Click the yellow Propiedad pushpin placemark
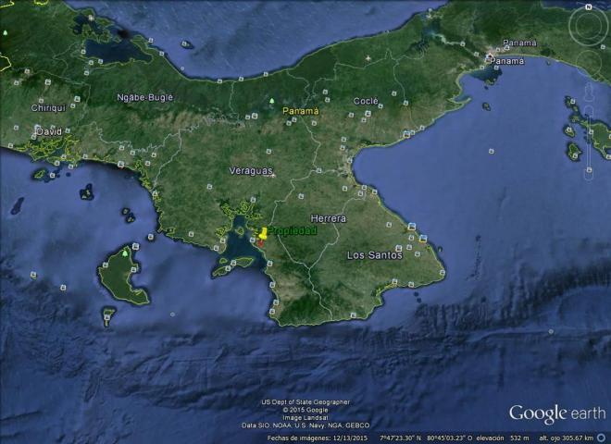 [x=263, y=232]
